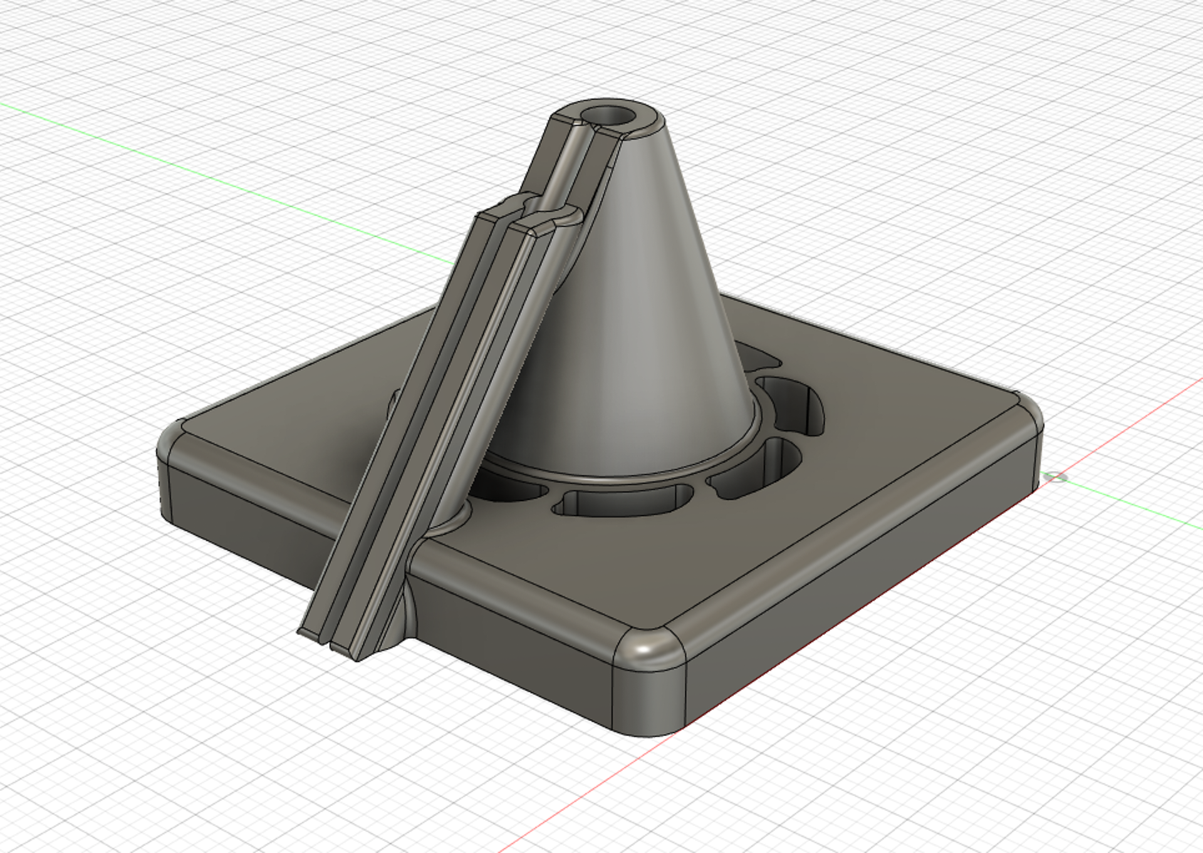This screenshot has width=1203, height=853.
Task: Click the rounded left corner of the base
Action: (x=165, y=473)
